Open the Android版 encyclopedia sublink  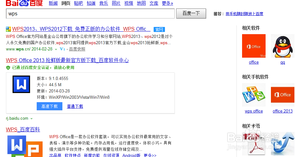tap(131, 155)
